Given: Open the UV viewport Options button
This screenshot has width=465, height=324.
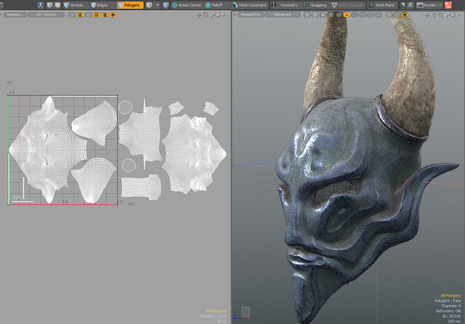Looking at the screenshot, I should [x=15, y=15].
